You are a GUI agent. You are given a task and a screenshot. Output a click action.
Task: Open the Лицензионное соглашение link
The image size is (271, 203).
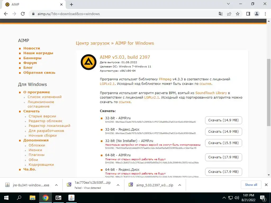click(41, 104)
